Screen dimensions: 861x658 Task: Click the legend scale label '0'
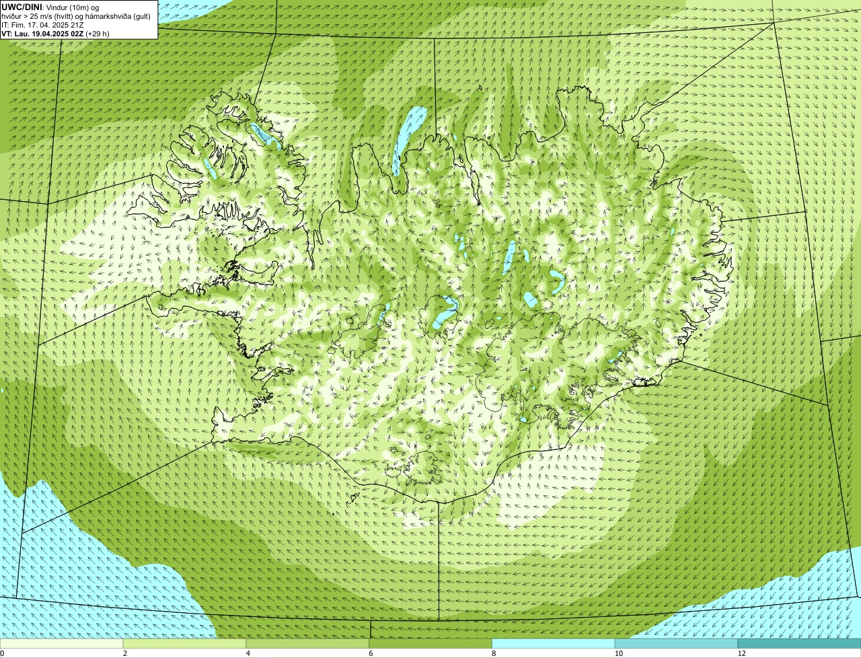click(2, 653)
